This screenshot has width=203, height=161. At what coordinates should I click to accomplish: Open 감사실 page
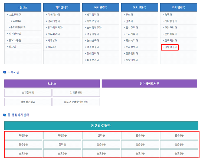[12, 47]
